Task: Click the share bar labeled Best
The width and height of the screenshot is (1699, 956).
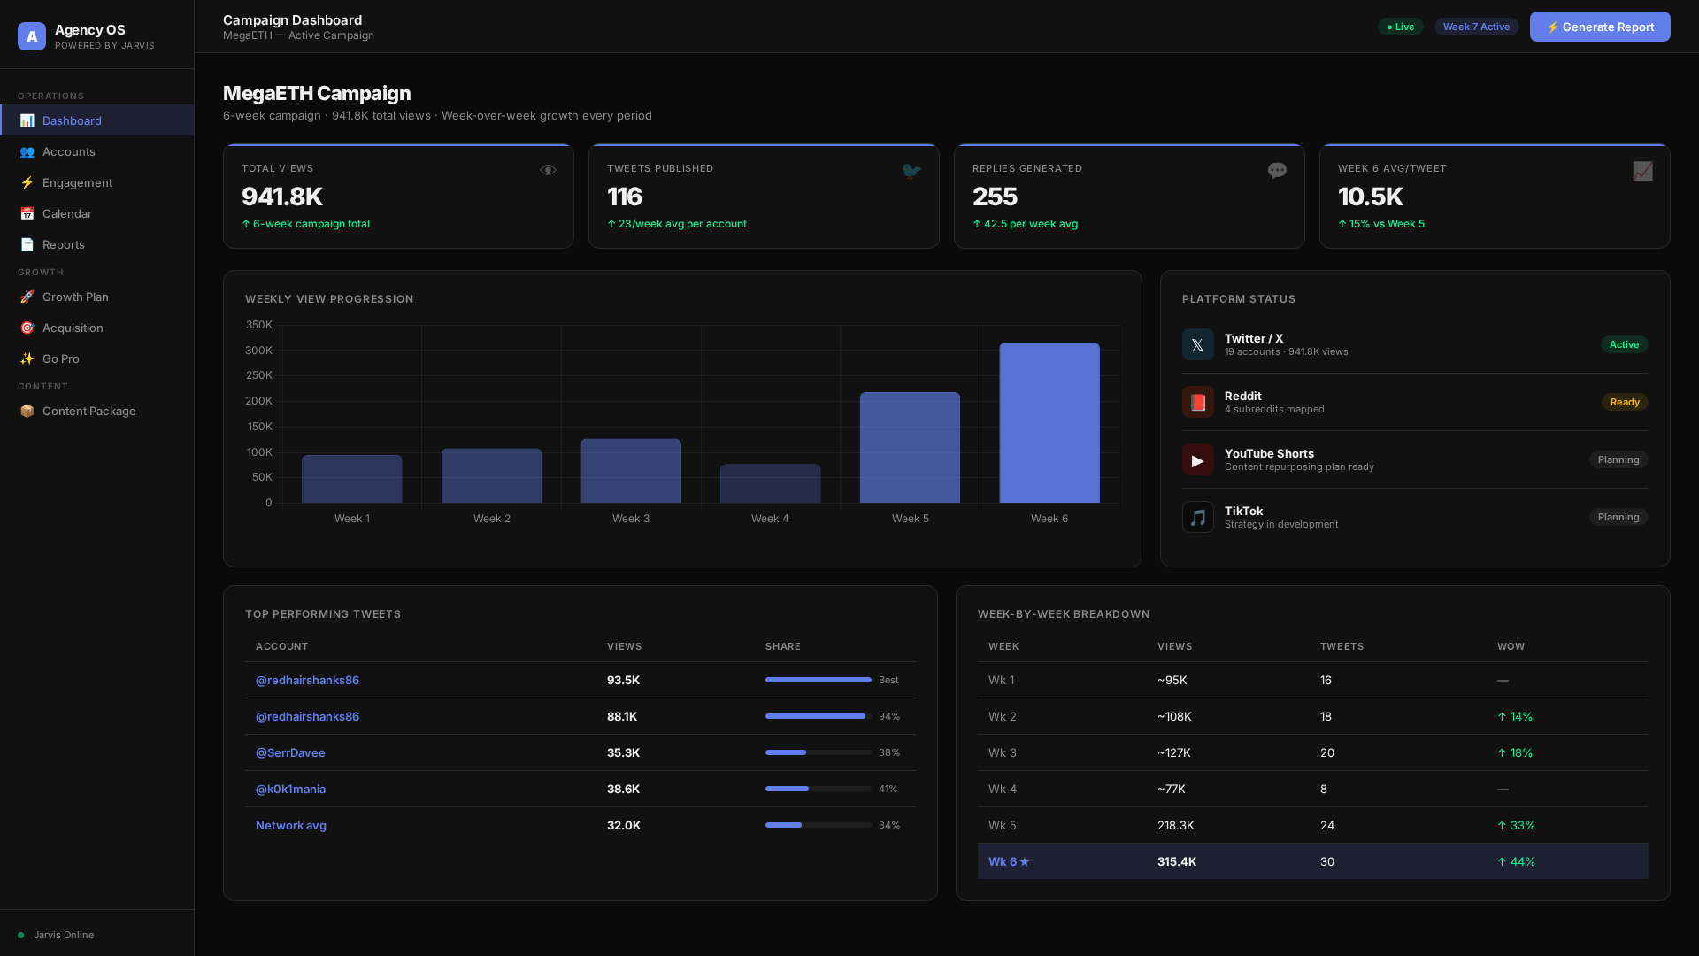Action: tap(819, 680)
